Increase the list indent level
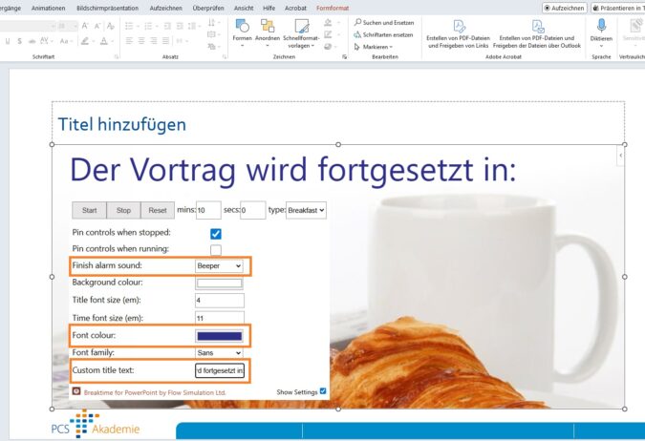This screenshot has width=645, height=441. (180, 26)
